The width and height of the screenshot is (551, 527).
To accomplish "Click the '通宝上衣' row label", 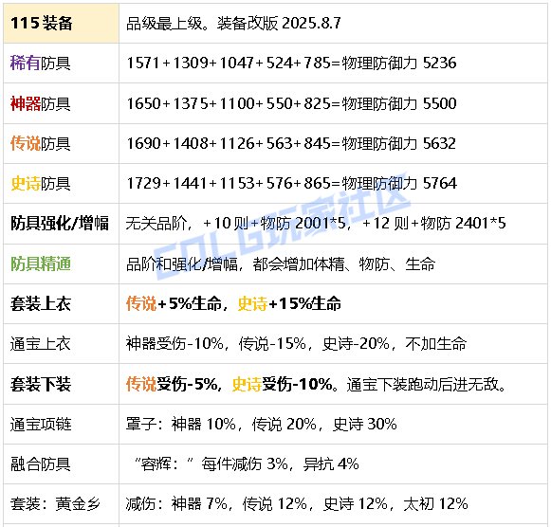I will (41, 344).
